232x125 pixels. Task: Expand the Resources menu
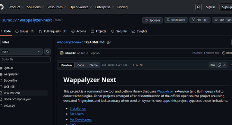(x=56, y=7)
